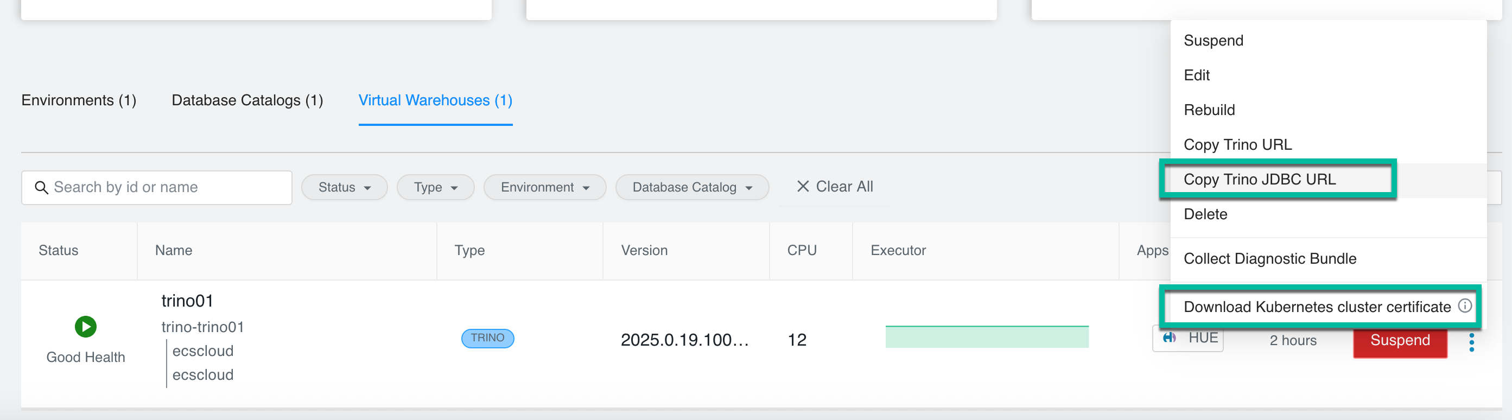Click the trino01 warehouse name link
1512x420 pixels.
coord(187,301)
